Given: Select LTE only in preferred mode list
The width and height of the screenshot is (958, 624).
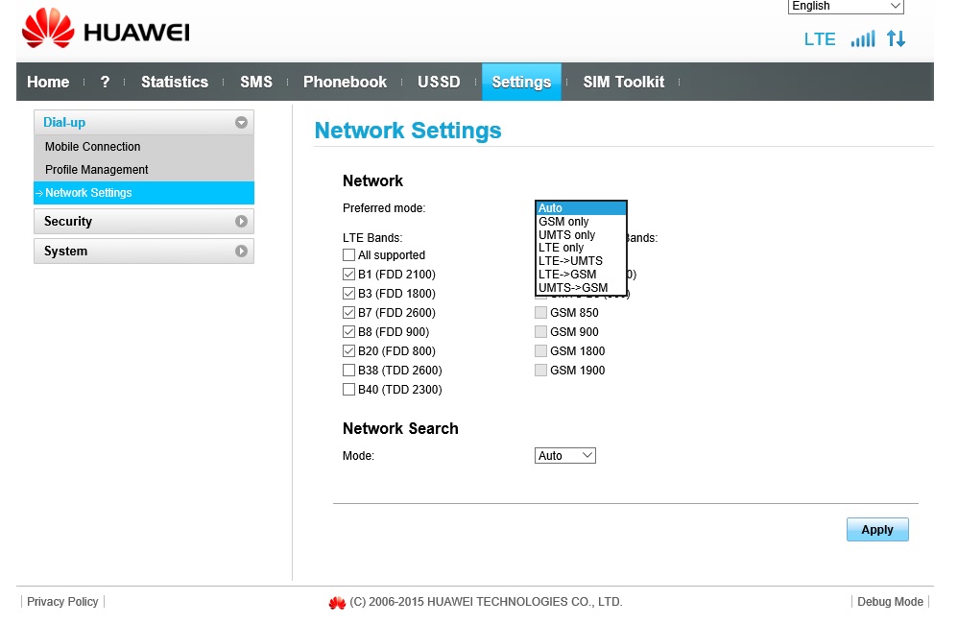Looking at the screenshot, I should point(562,248).
